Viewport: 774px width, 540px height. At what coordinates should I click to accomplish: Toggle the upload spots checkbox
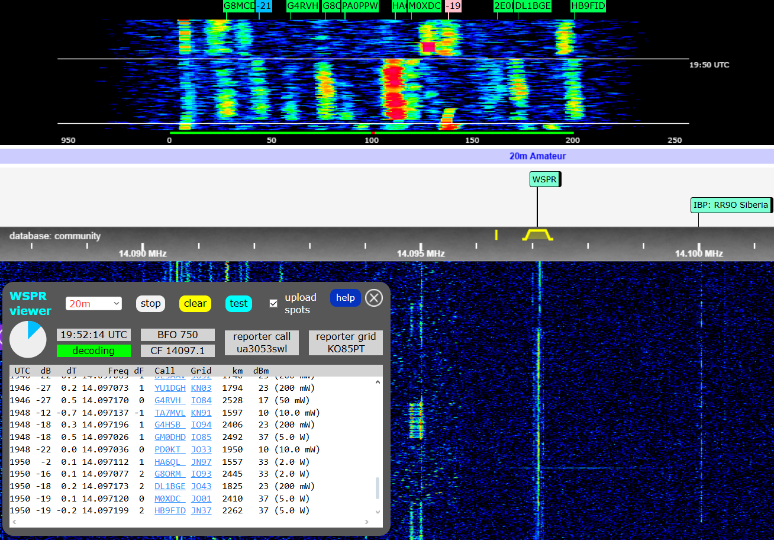point(273,303)
